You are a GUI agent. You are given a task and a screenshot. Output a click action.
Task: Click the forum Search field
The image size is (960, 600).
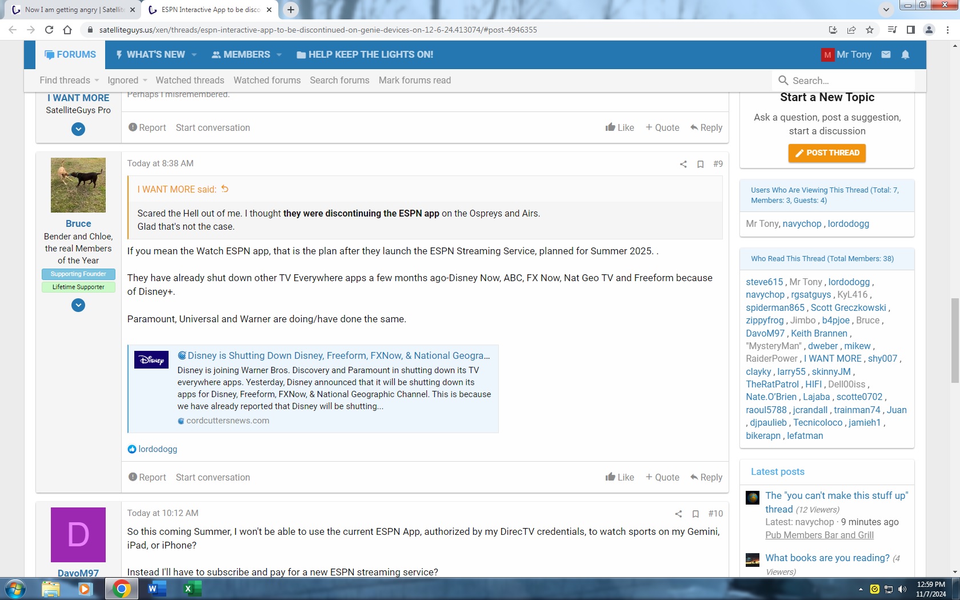(x=846, y=81)
